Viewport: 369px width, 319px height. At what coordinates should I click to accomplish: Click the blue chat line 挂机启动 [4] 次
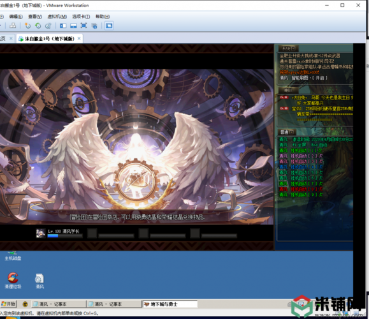coord(301,167)
